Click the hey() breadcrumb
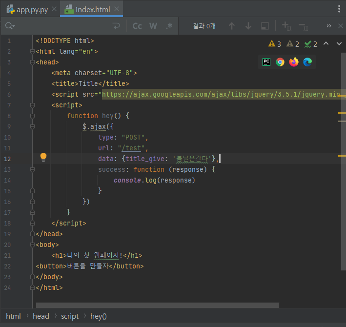 (99, 316)
